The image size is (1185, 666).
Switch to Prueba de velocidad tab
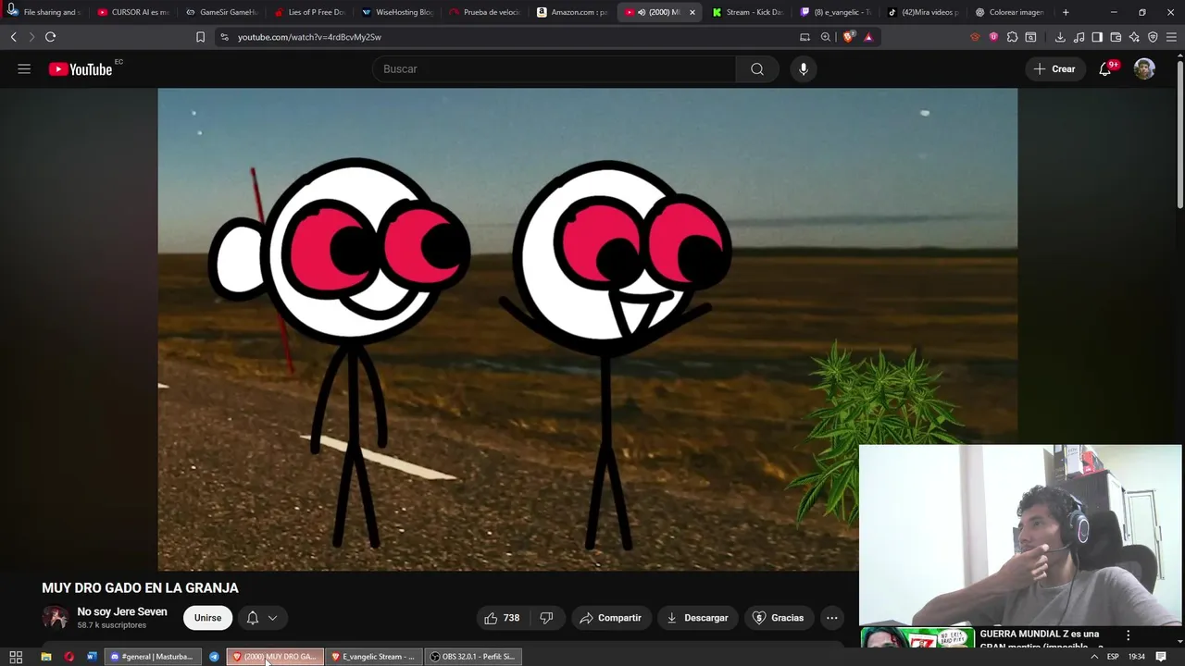coord(485,12)
